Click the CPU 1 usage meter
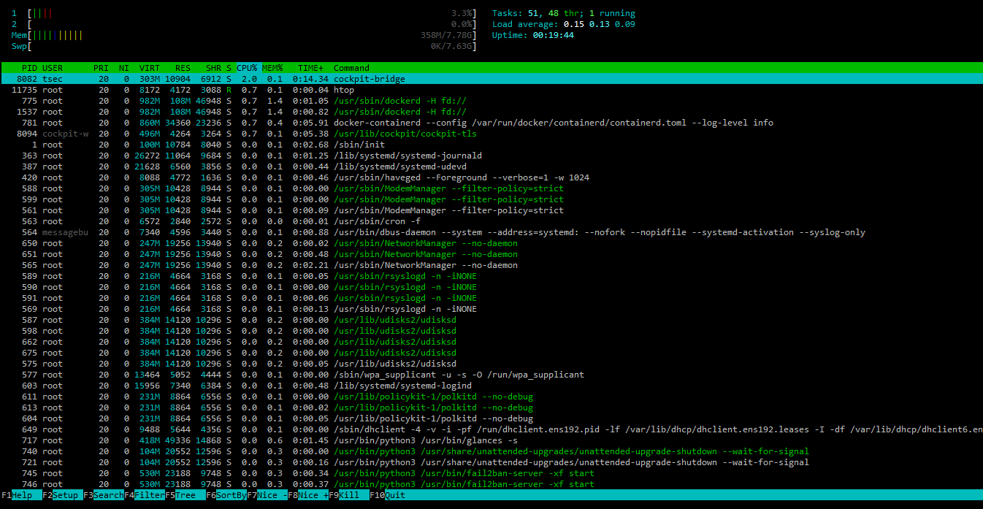Image resolution: width=983 pixels, height=509 pixels. [244, 13]
